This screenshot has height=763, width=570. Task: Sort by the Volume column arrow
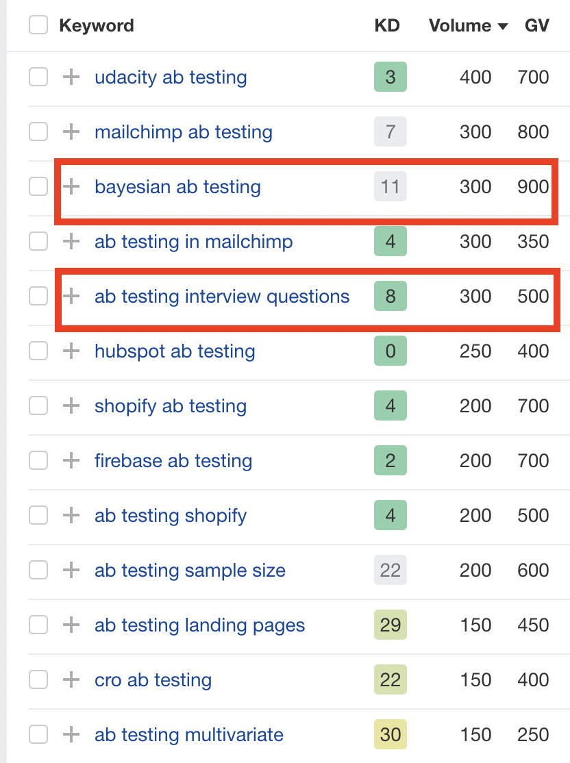pyautogui.click(x=503, y=26)
